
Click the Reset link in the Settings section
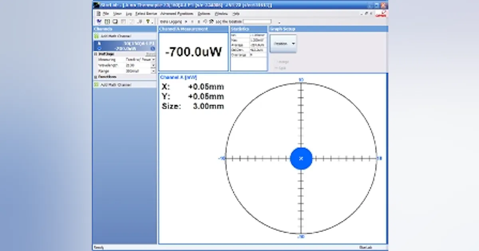point(150,54)
